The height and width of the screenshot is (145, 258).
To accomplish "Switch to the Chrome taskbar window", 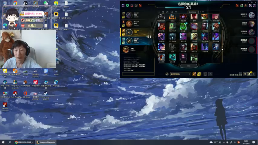I will pos(24,142).
